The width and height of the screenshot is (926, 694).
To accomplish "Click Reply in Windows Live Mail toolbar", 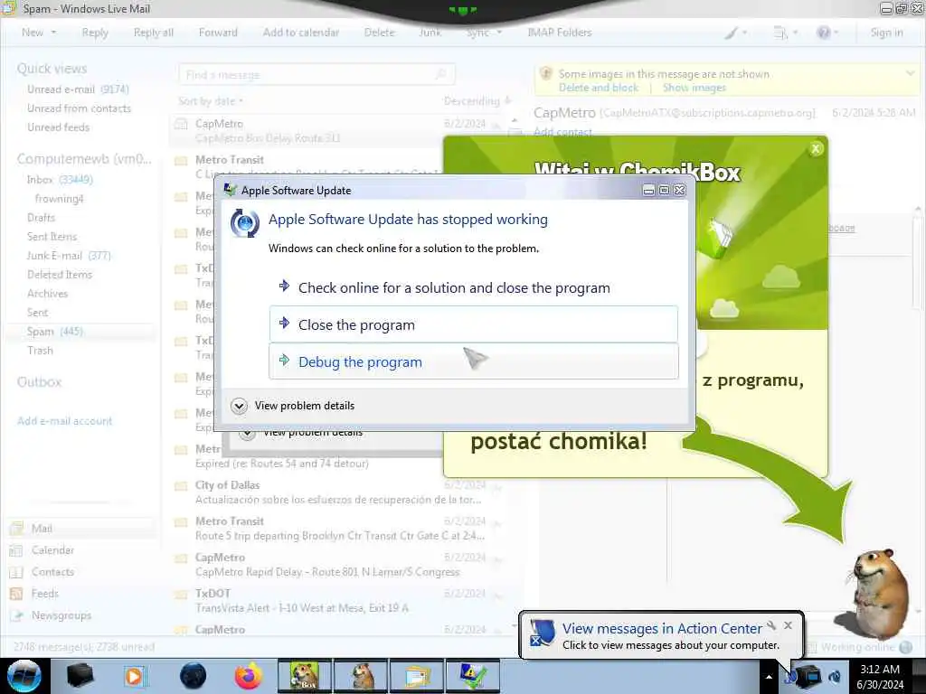I will [94, 33].
